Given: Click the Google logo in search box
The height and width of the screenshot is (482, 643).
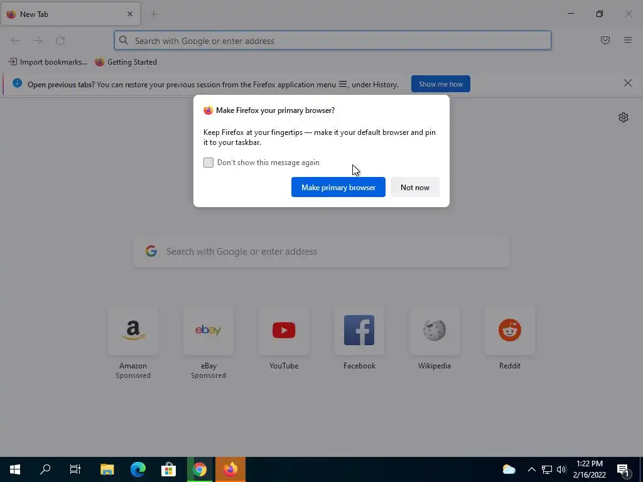Looking at the screenshot, I should tap(151, 251).
